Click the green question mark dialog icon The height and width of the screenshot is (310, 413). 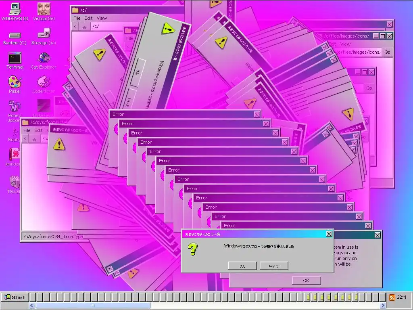coord(192,249)
